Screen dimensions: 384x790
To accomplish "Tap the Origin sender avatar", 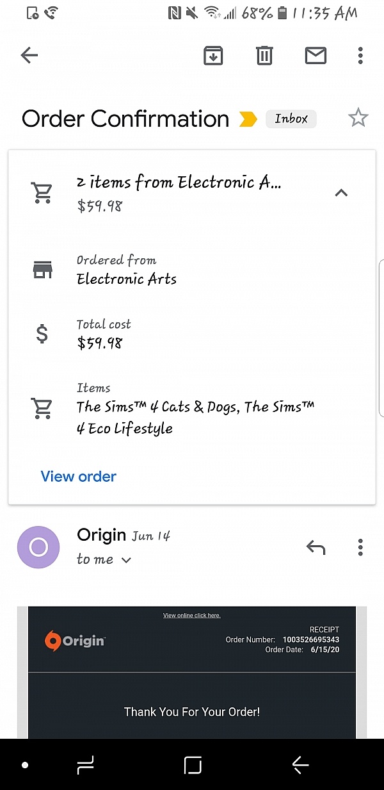I will pyautogui.click(x=38, y=547).
